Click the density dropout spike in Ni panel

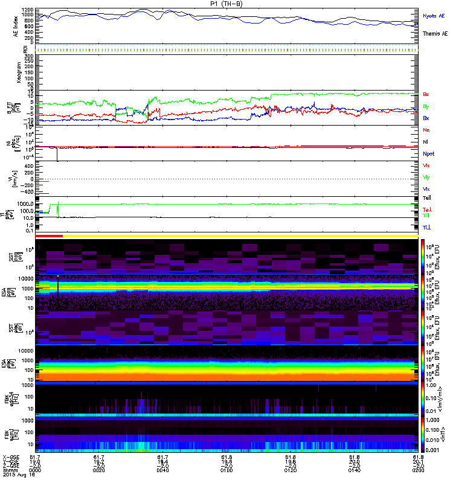point(57,154)
